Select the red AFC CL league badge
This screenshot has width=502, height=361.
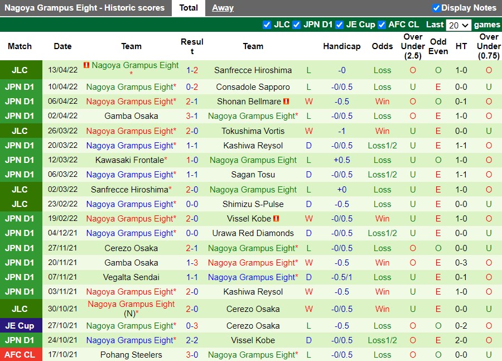coord(21,354)
